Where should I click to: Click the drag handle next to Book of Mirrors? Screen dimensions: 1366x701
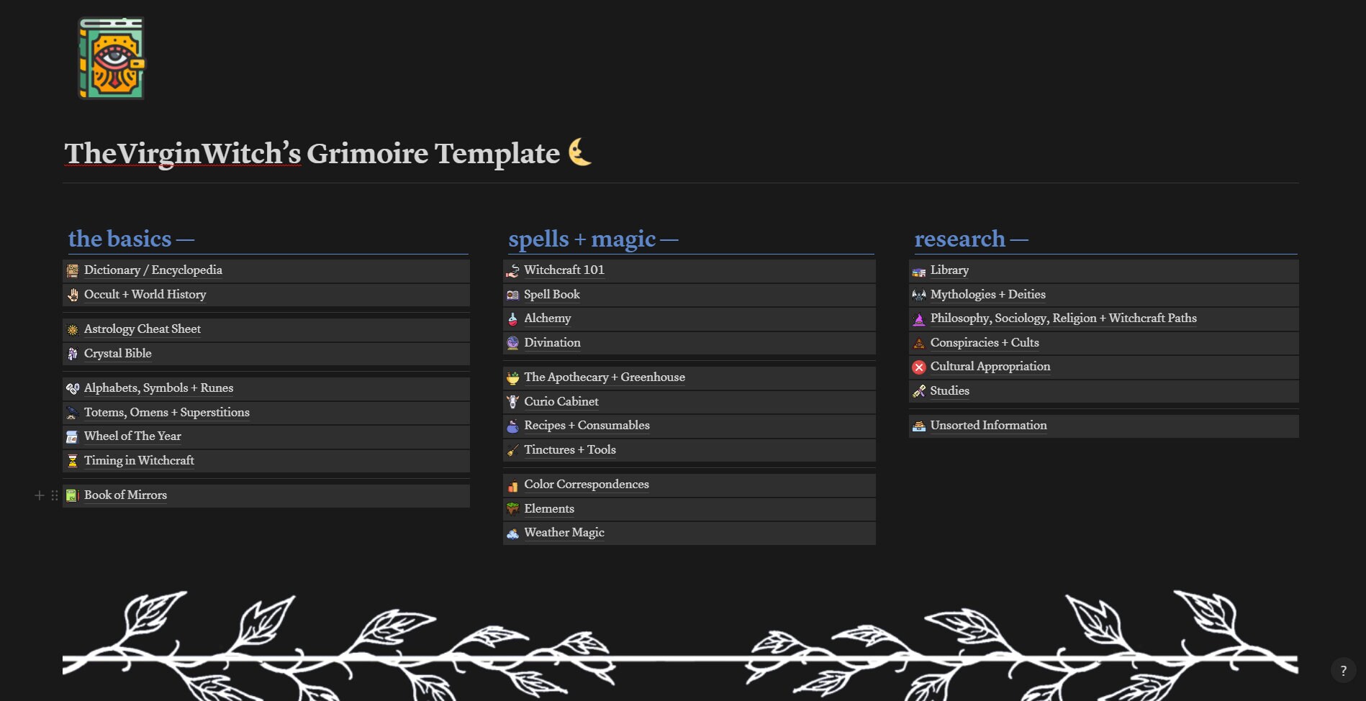coord(55,495)
